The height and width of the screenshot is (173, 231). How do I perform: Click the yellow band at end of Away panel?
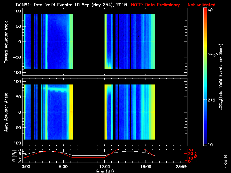pyautogui.click(x=153, y=112)
